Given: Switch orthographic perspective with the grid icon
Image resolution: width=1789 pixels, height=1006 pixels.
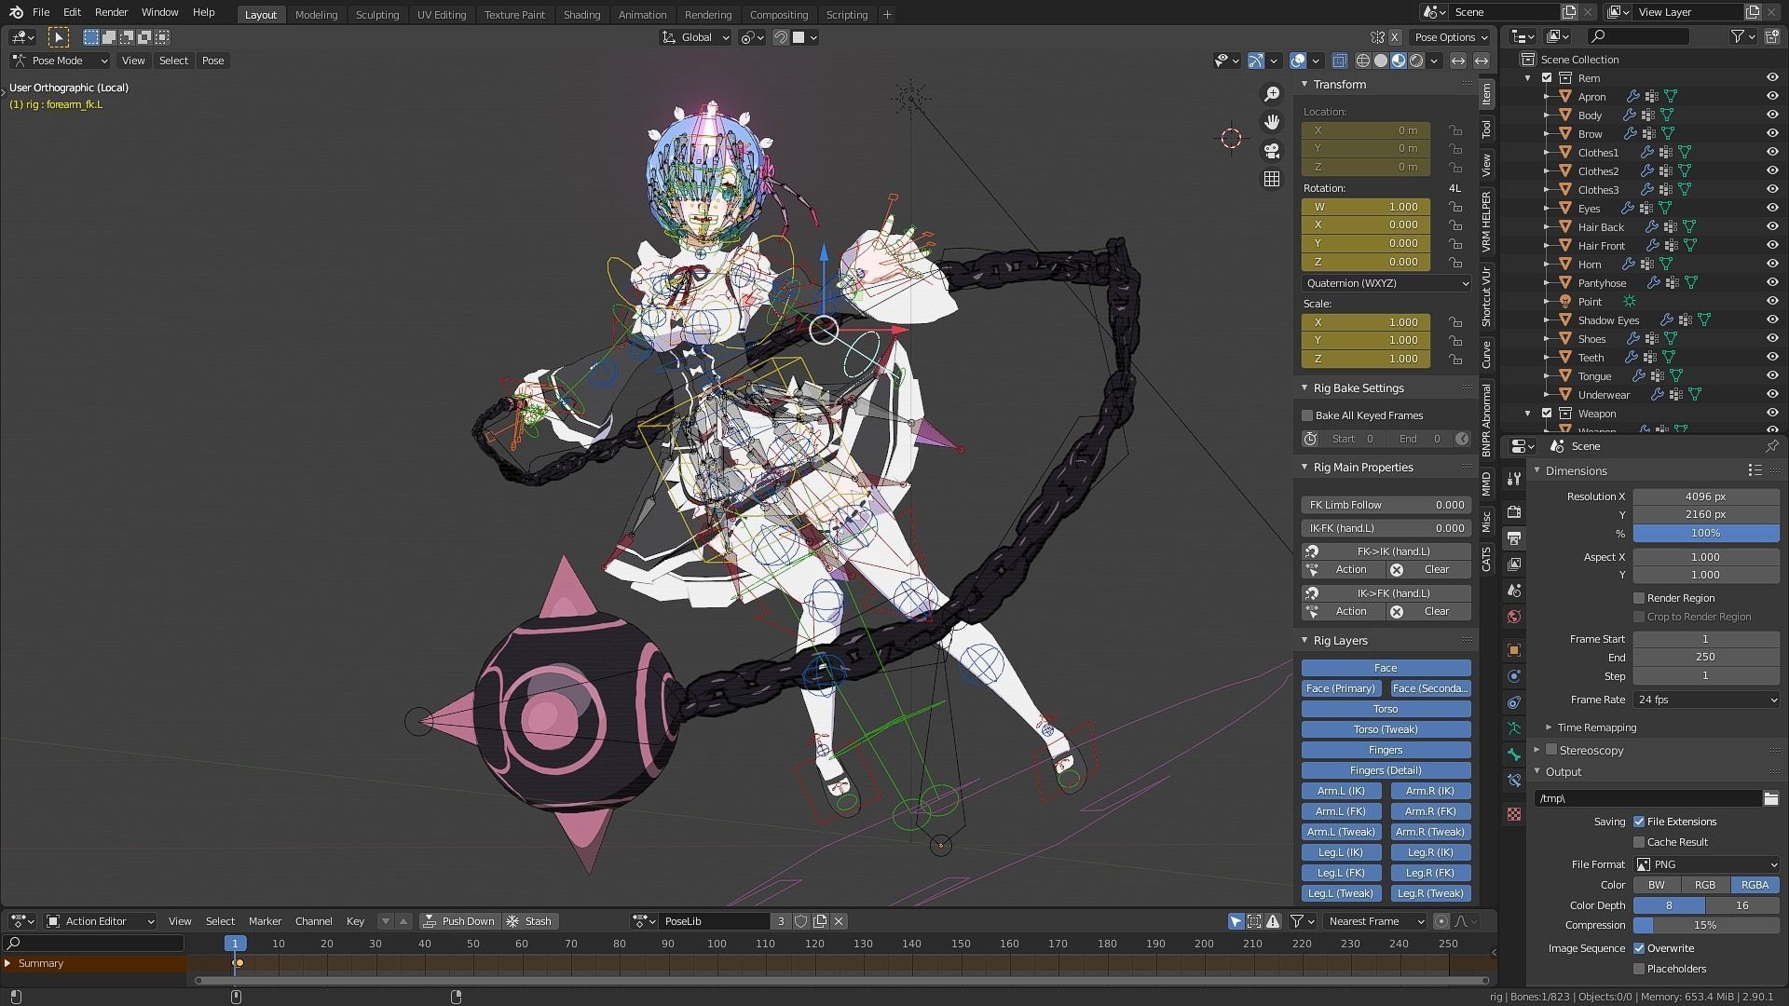Looking at the screenshot, I should (x=1272, y=179).
